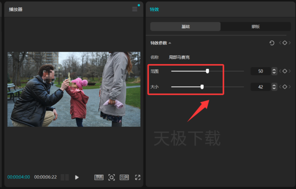
Task: Open the player panel hamburger menu
Action: pyautogui.click(x=135, y=9)
